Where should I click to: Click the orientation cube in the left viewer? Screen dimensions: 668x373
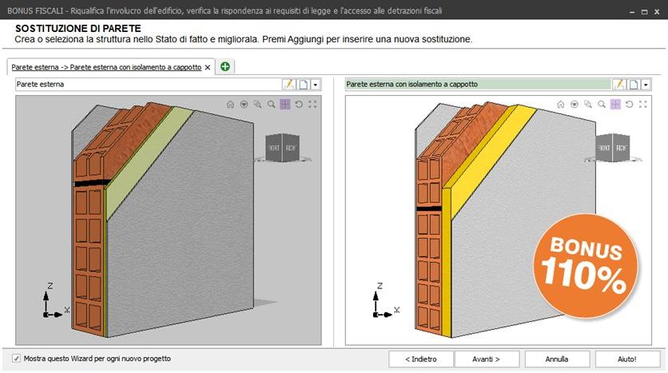coord(282,149)
